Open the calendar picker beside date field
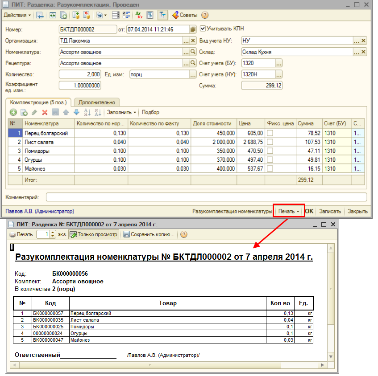Screen dimensions: 378x376 [x=193, y=29]
